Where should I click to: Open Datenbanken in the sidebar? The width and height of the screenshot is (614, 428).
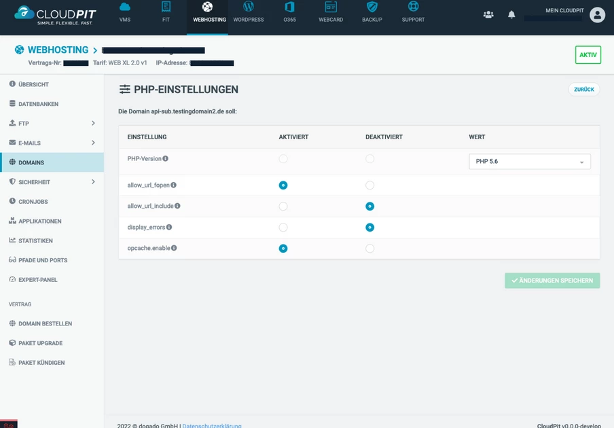pos(38,104)
